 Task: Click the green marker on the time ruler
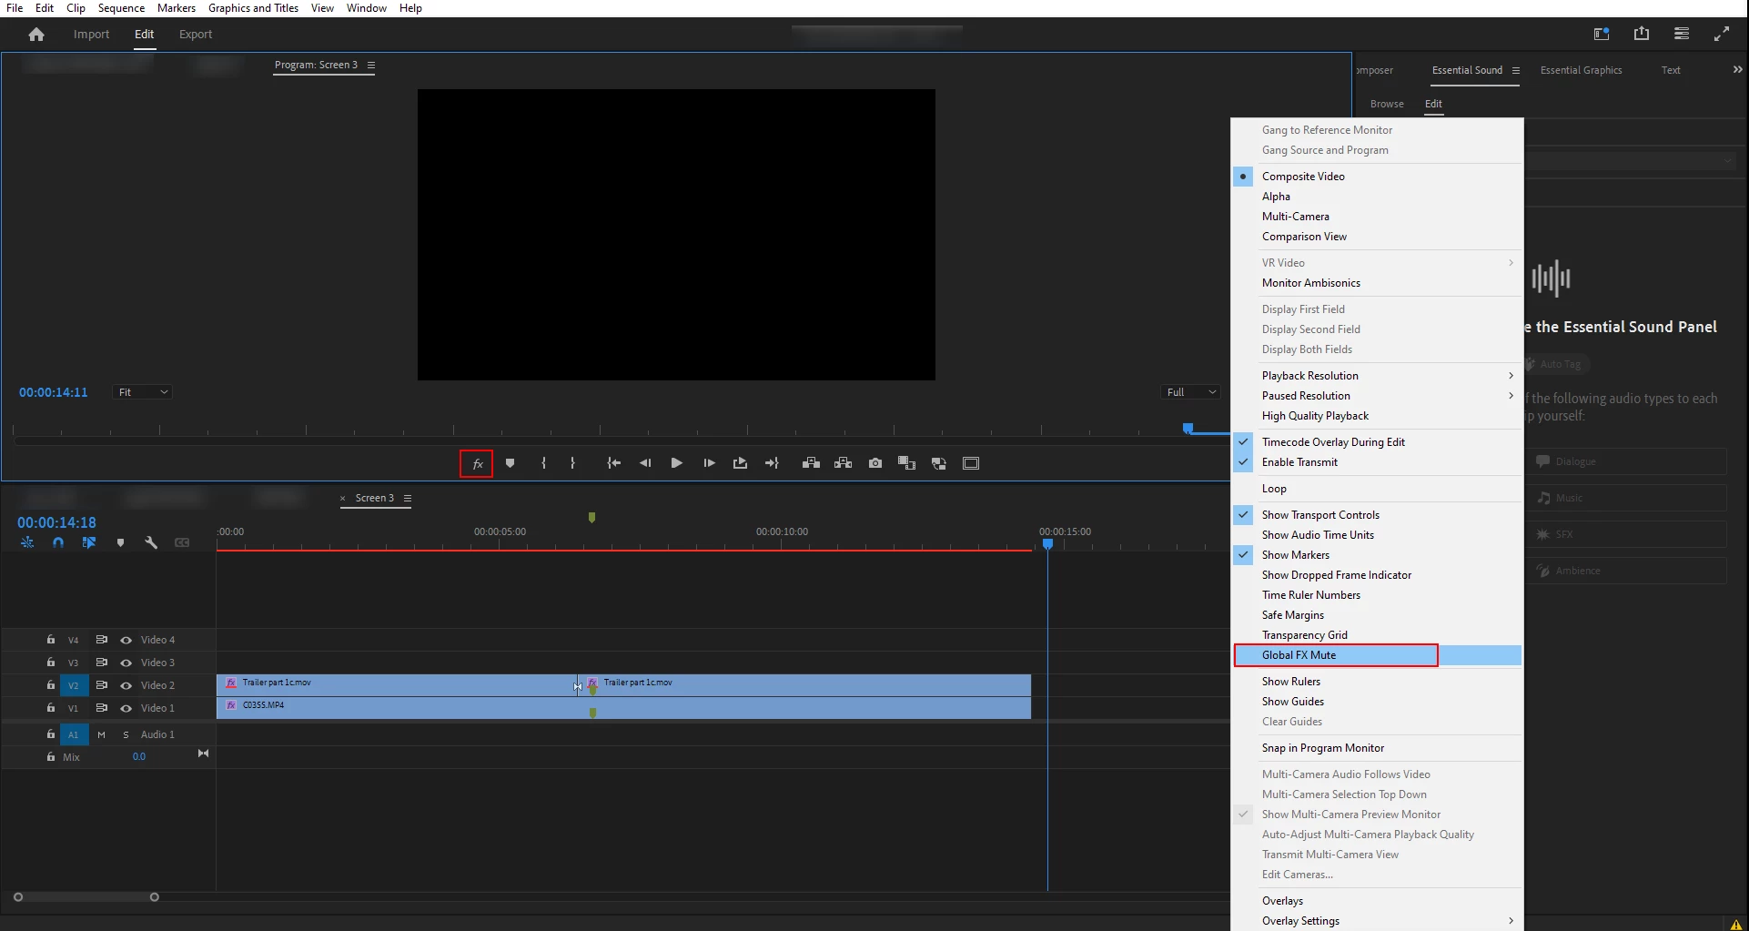(x=591, y=517)
